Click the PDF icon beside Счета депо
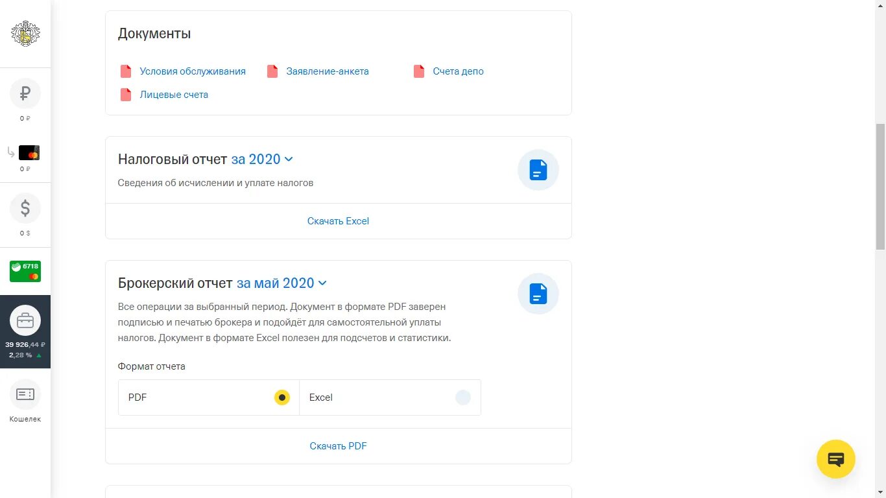Image resolution: width=886 pixels, height=498 pixels. (419, 71)
